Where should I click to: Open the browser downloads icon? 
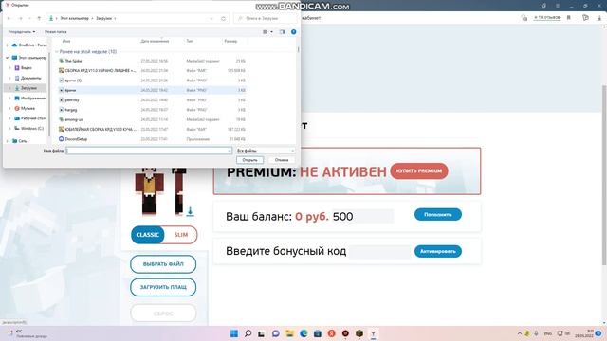click(x=599, y=18)
